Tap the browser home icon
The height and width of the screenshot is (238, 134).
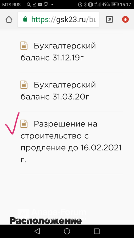[9, 20]
